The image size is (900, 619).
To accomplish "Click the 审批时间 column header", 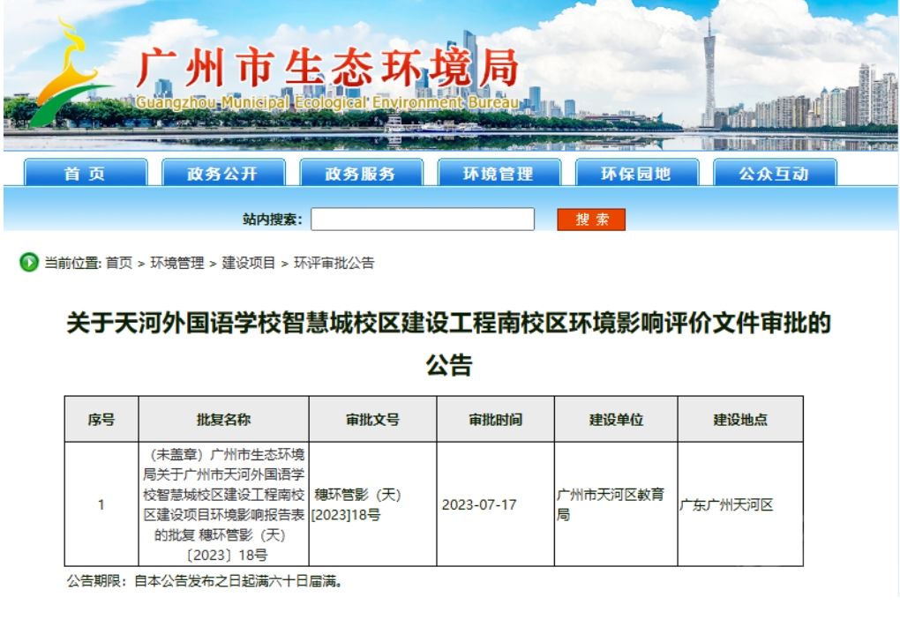I will pyautogui.click(x=496, y=420).
